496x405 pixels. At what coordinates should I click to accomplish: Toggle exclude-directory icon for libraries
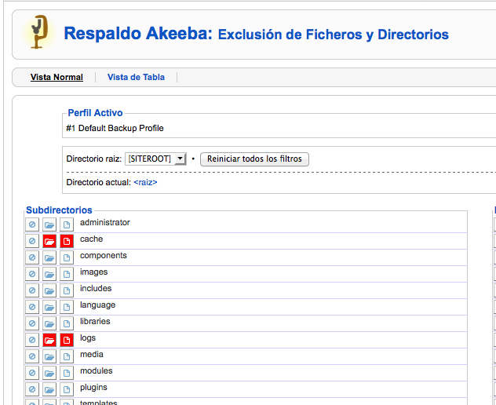32,323
